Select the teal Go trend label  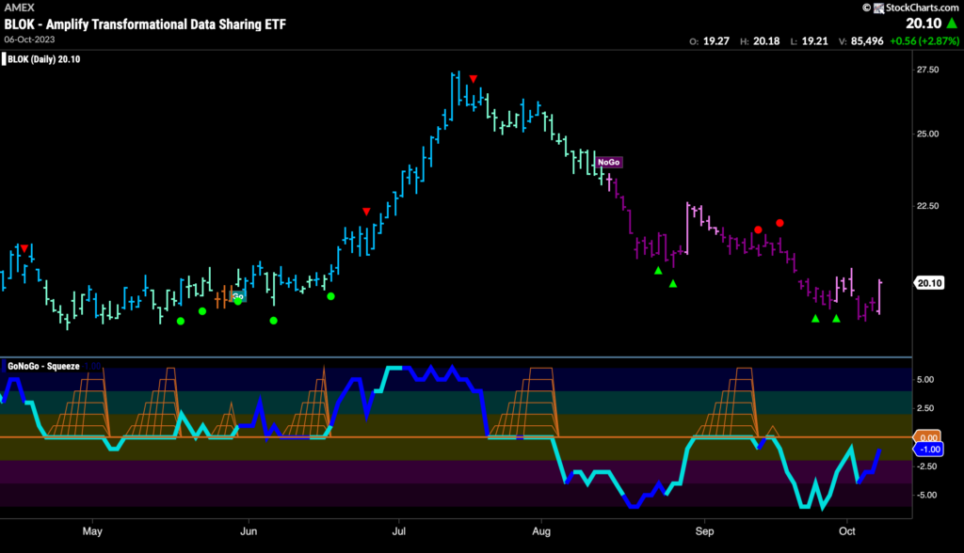click(x=238, y=296)
